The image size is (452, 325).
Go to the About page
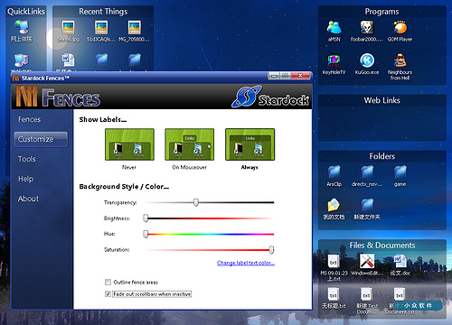pyautogui.click(x=28, y=199)
